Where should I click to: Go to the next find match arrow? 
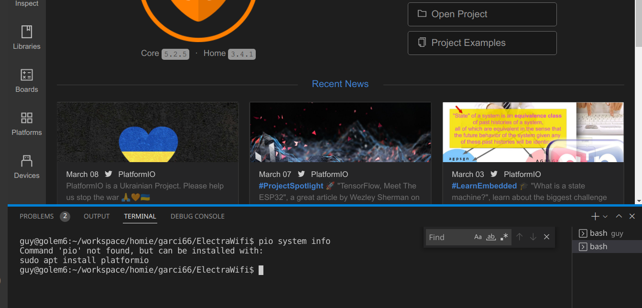533,237
